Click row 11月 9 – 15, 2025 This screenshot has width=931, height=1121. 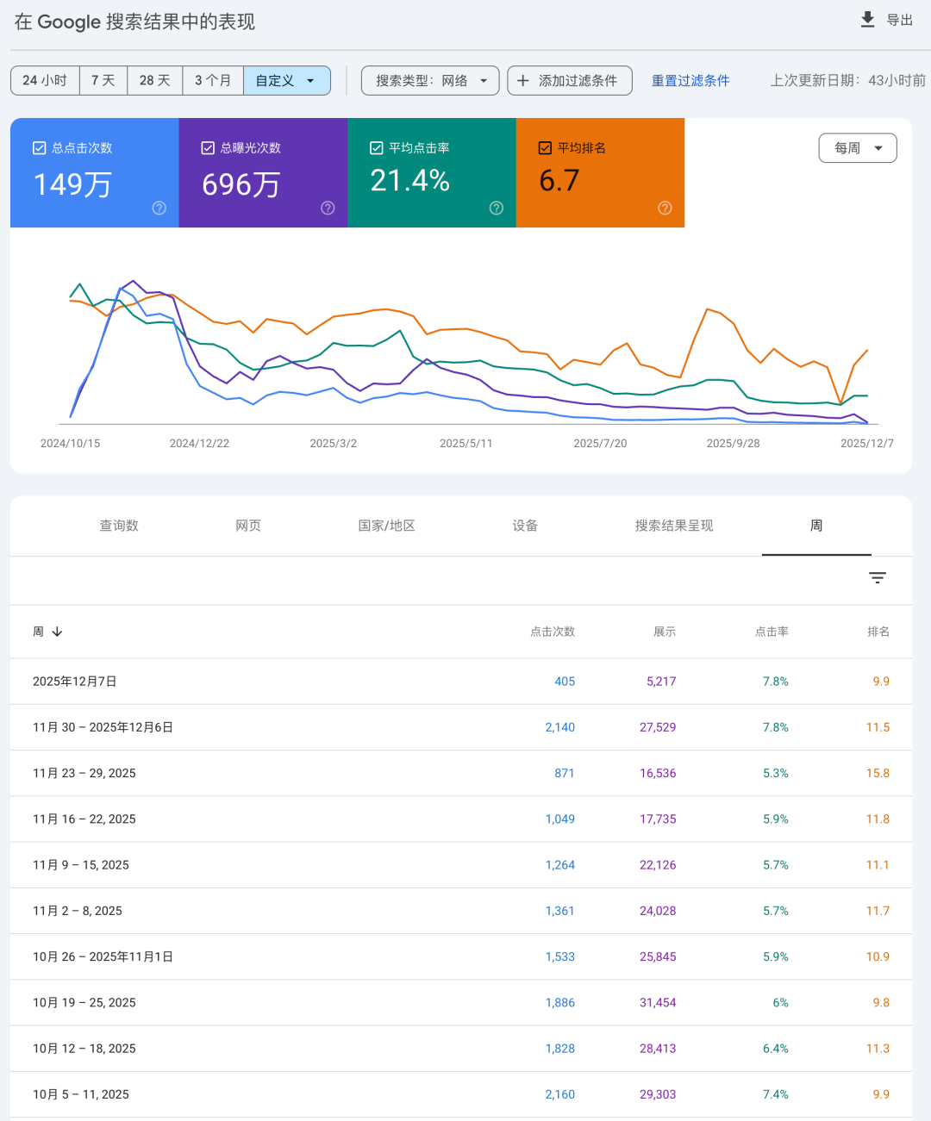coord(461,865)
